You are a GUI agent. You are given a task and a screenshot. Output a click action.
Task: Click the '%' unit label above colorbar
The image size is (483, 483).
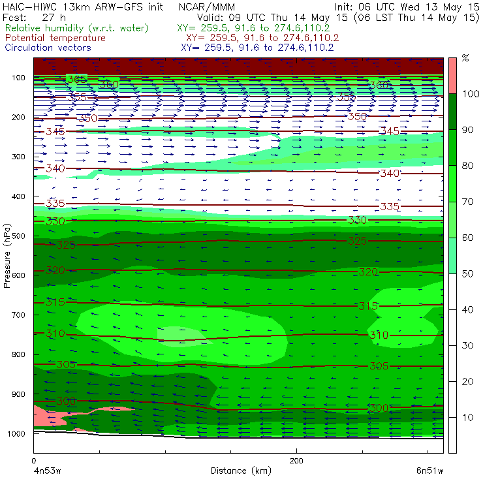(x=465, y=58)
